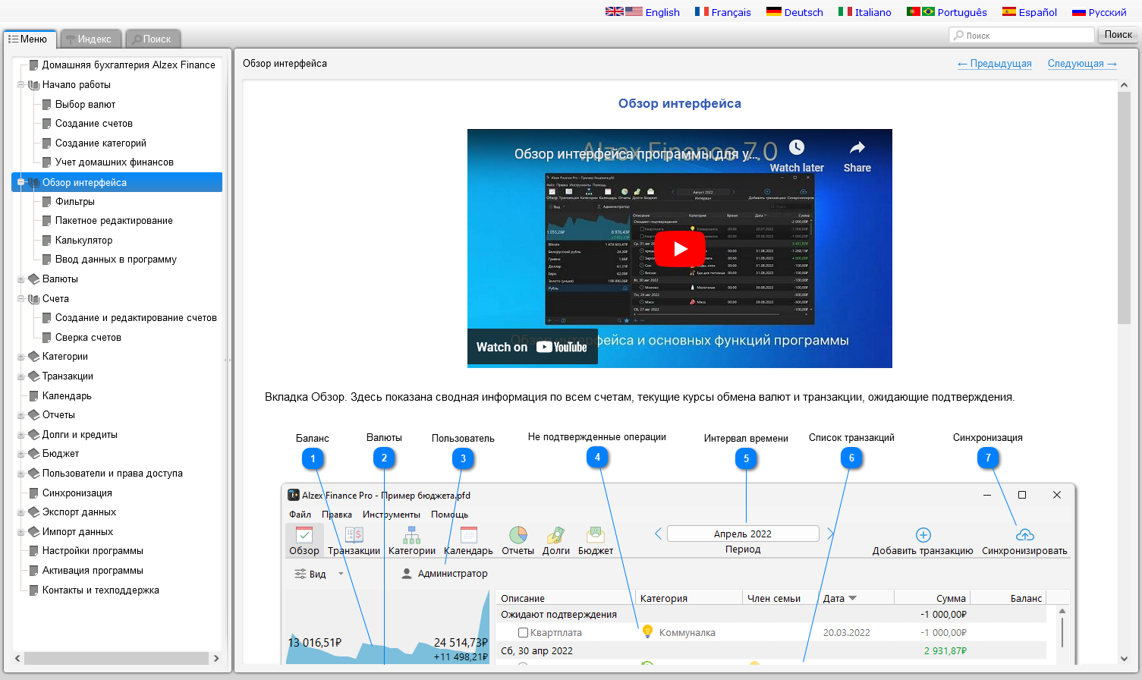
Task: Open Создание категорий topic
Action: (x=101, y=143)
